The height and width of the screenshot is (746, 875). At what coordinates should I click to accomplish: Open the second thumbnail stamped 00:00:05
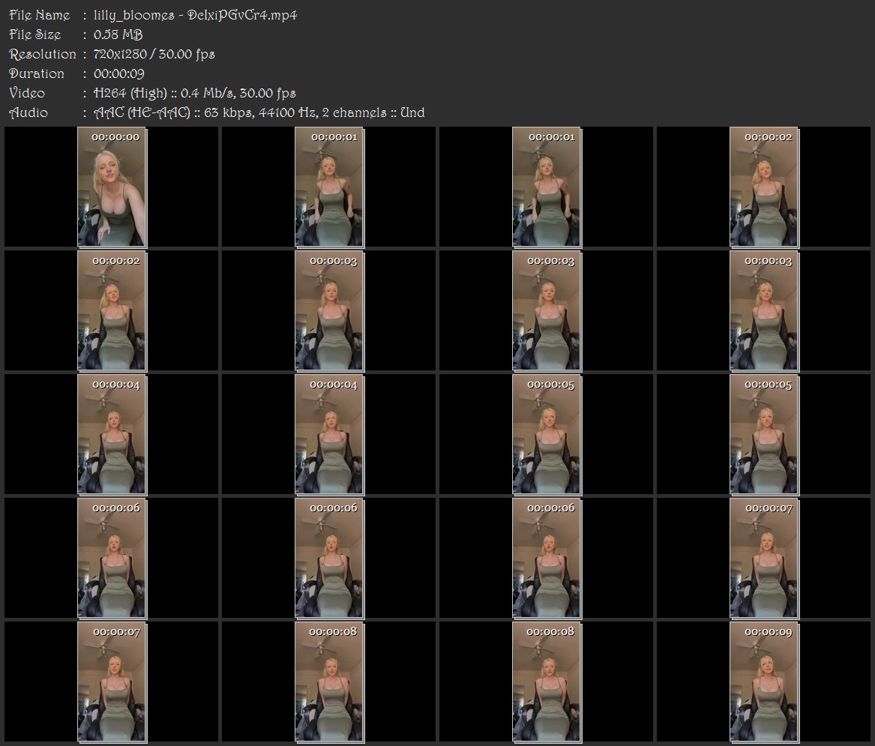(x=764, y=435)
